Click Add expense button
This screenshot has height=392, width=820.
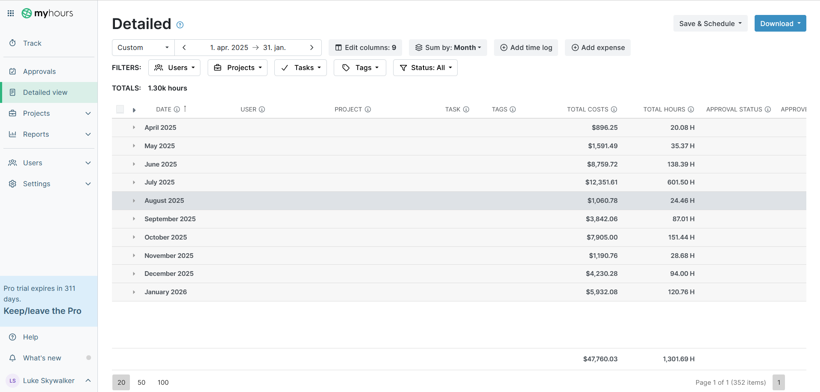(x=598, y=47)
